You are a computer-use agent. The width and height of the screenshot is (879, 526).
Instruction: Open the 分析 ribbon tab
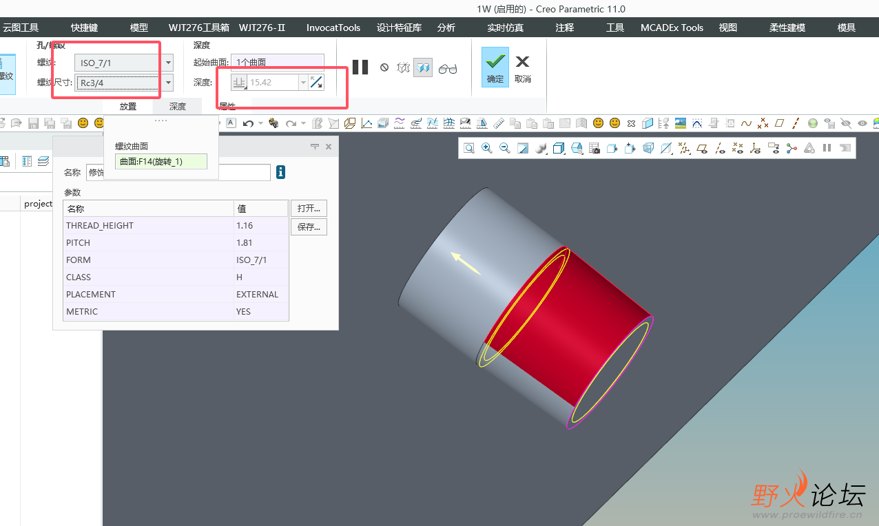pos(446,28)
